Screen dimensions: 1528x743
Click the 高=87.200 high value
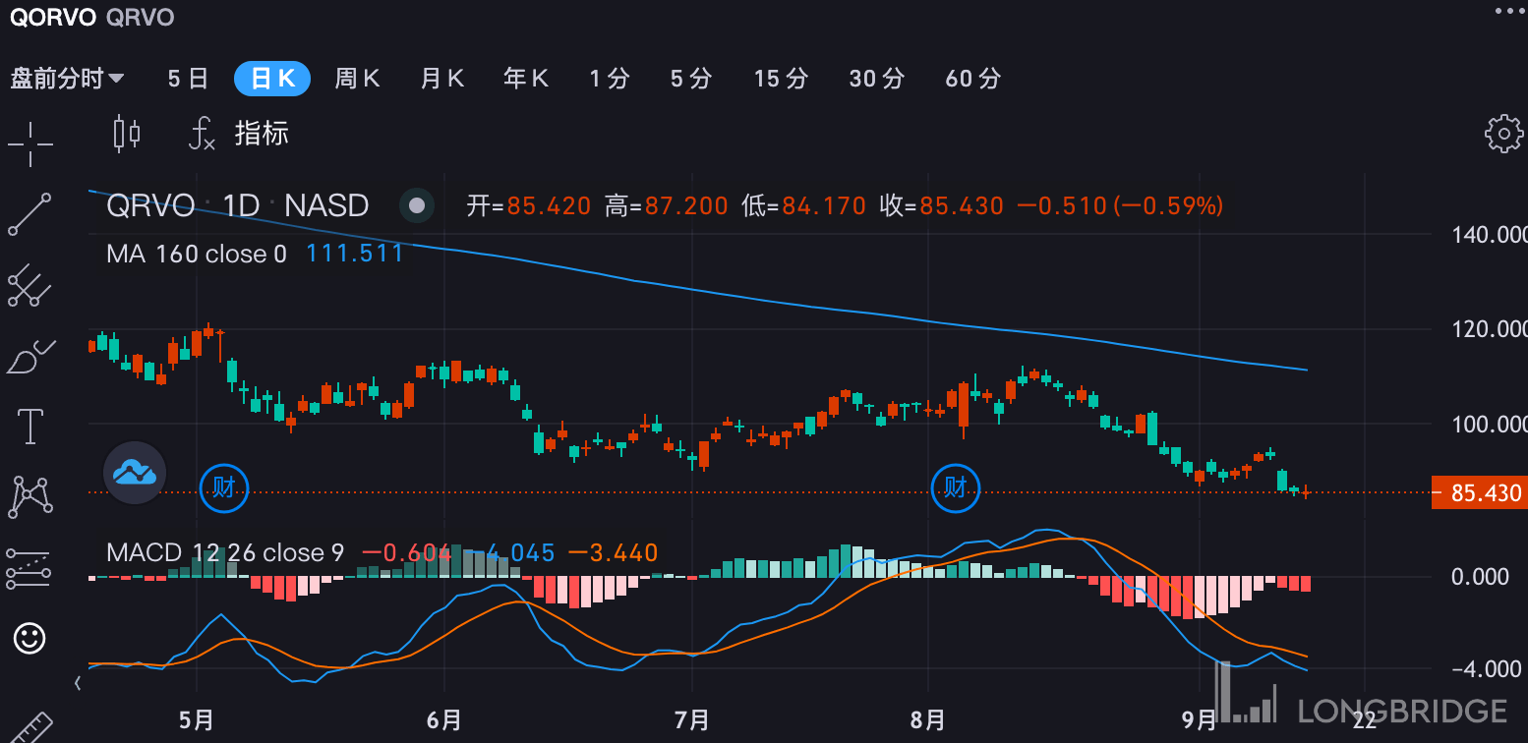point(667,206)
